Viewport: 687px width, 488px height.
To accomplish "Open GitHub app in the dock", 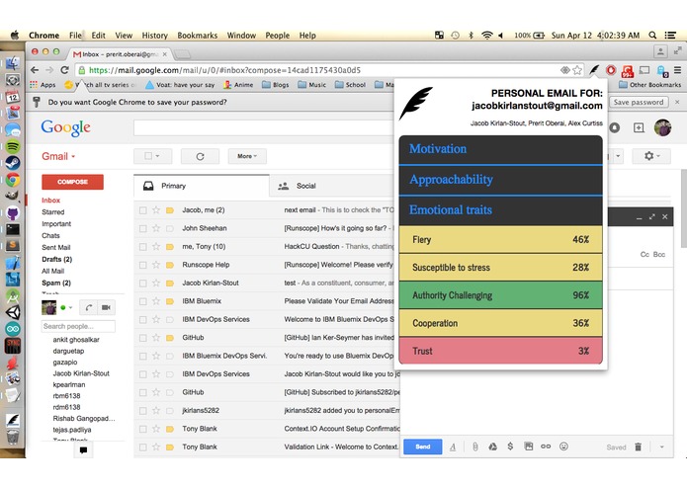I will [13, 213].
